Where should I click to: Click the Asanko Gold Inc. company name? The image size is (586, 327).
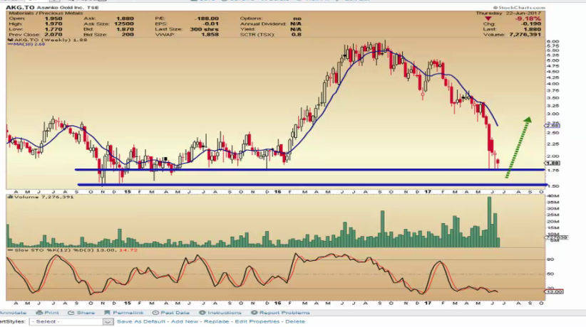tap(61, 7)
